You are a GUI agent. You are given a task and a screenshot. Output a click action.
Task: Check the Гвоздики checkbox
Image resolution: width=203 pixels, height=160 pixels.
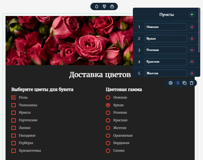(14, 135)
